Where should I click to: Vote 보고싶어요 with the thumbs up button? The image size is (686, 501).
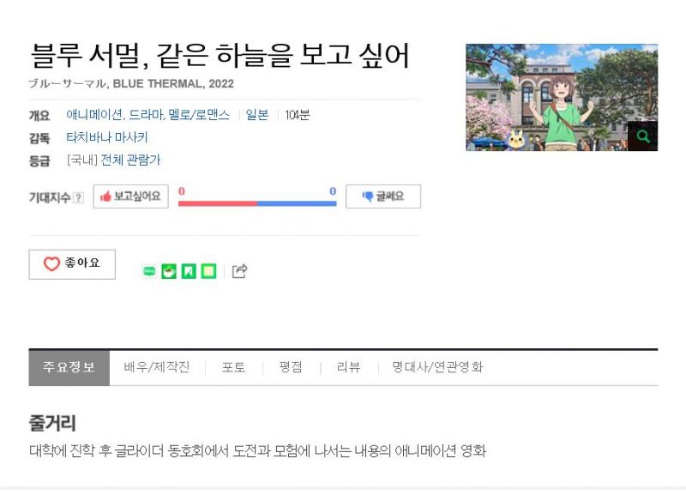131,196
